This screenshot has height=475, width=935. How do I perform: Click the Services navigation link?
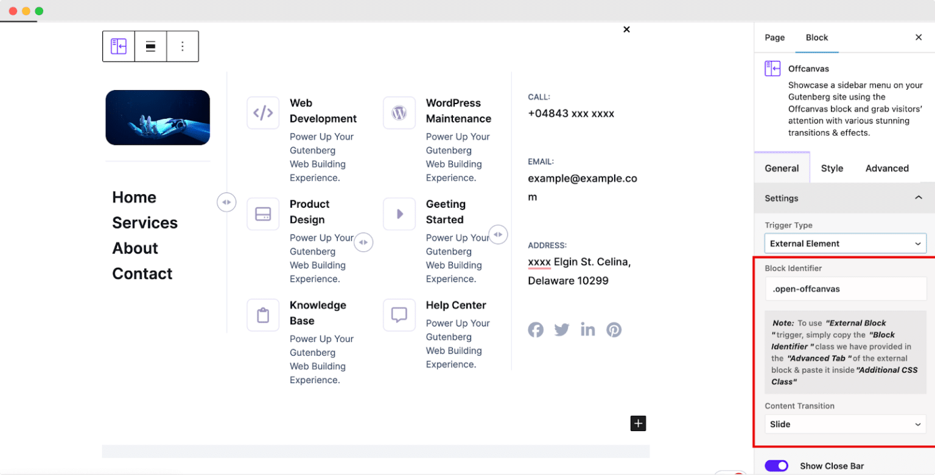click(145, 222)
